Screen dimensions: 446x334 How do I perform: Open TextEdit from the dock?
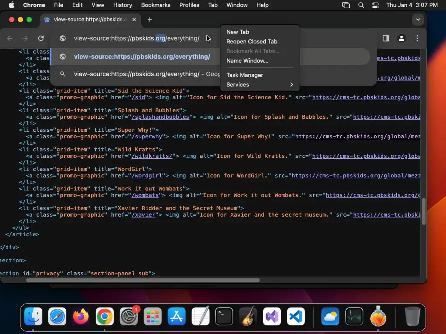pos(200,317)
